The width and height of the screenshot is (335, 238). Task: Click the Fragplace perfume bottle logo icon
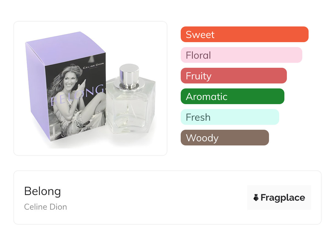click(256, 198)
